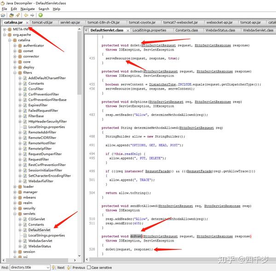The image size is (276, 271).
Task: Close the catalina.jar tab
Action: pos(27,23)
